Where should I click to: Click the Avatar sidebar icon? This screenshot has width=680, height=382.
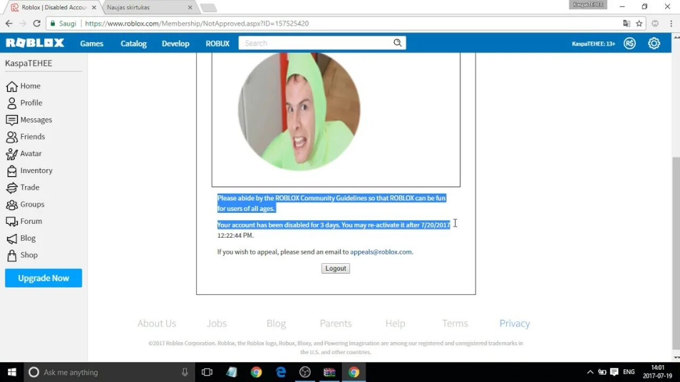click(12, 154)
